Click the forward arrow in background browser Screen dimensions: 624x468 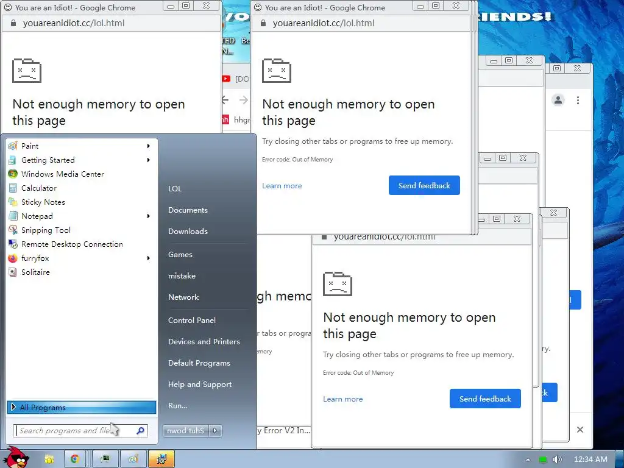click(243, 100)
